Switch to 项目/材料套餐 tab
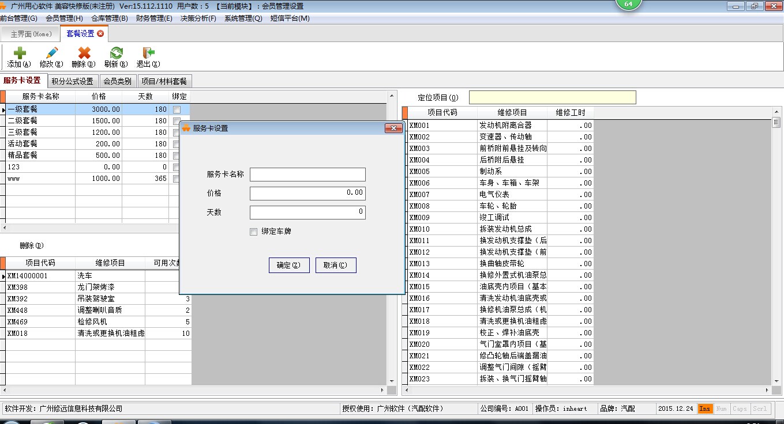The height and width of the screenshot is (424, 784). (x=164, y=81)
